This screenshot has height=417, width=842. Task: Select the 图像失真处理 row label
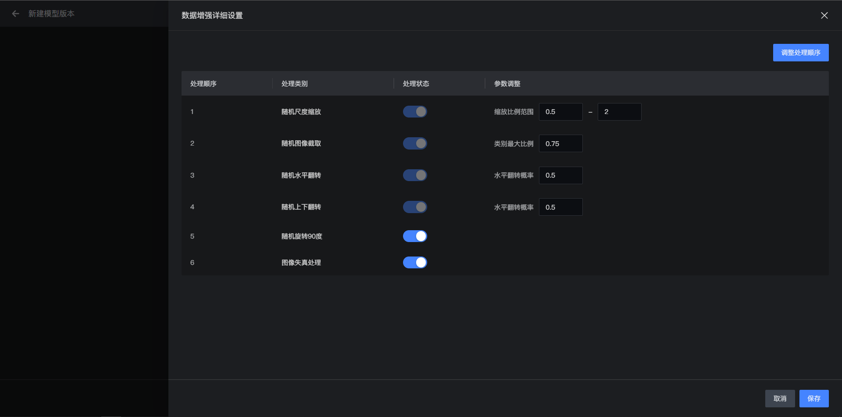pos(301,263)
